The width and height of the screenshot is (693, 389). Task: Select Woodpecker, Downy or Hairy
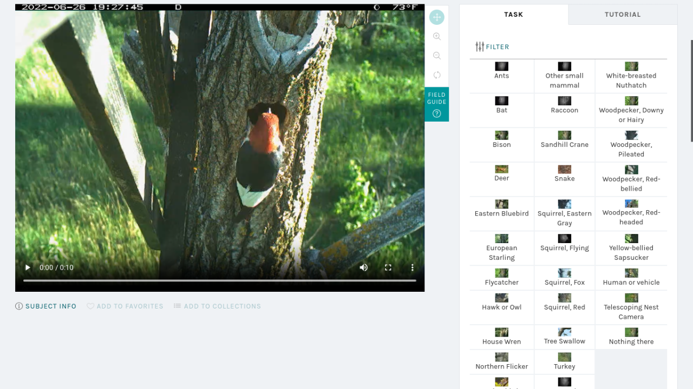631,110
